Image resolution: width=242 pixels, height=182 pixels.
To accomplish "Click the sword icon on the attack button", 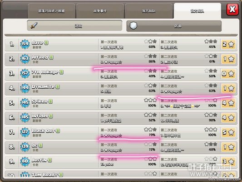I will pyautogui.click(x=34, y=25).
